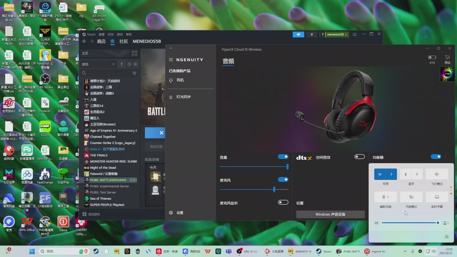This screenshot has height=257, width=457.
Task: Adjust the 音量 volume slider
Action: [254, 167]
